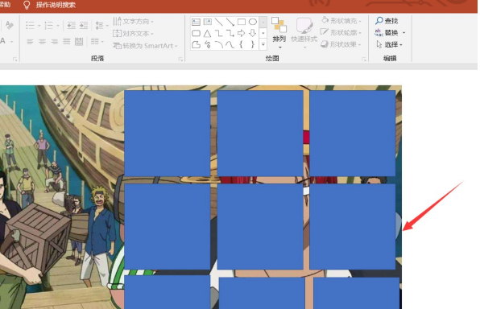Select the top-left blue square
480x309 pixels.
(x=168, y=133)
